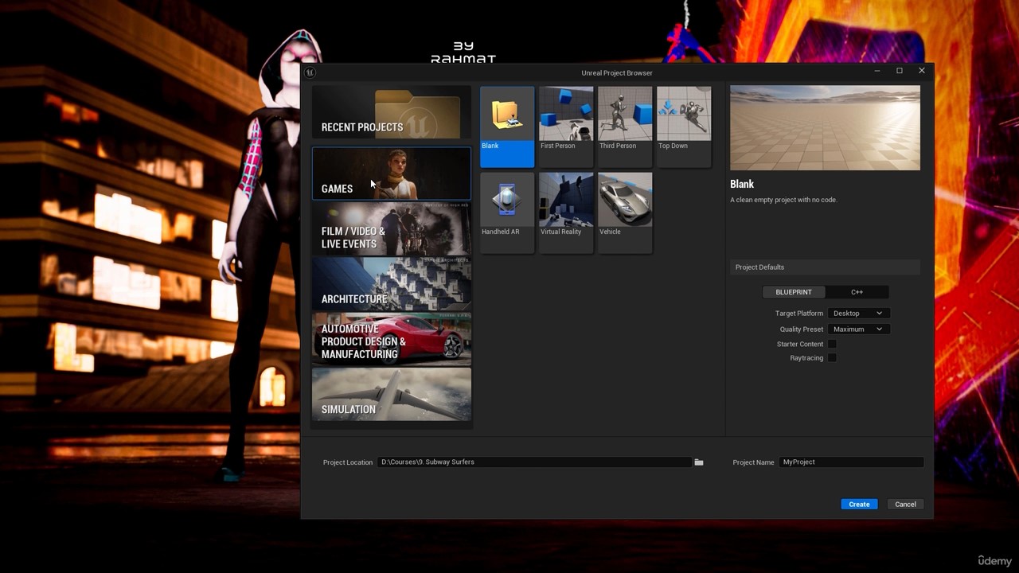1019x573 pixels.
Task: Open the Simulation category
Action: point(391,394)
